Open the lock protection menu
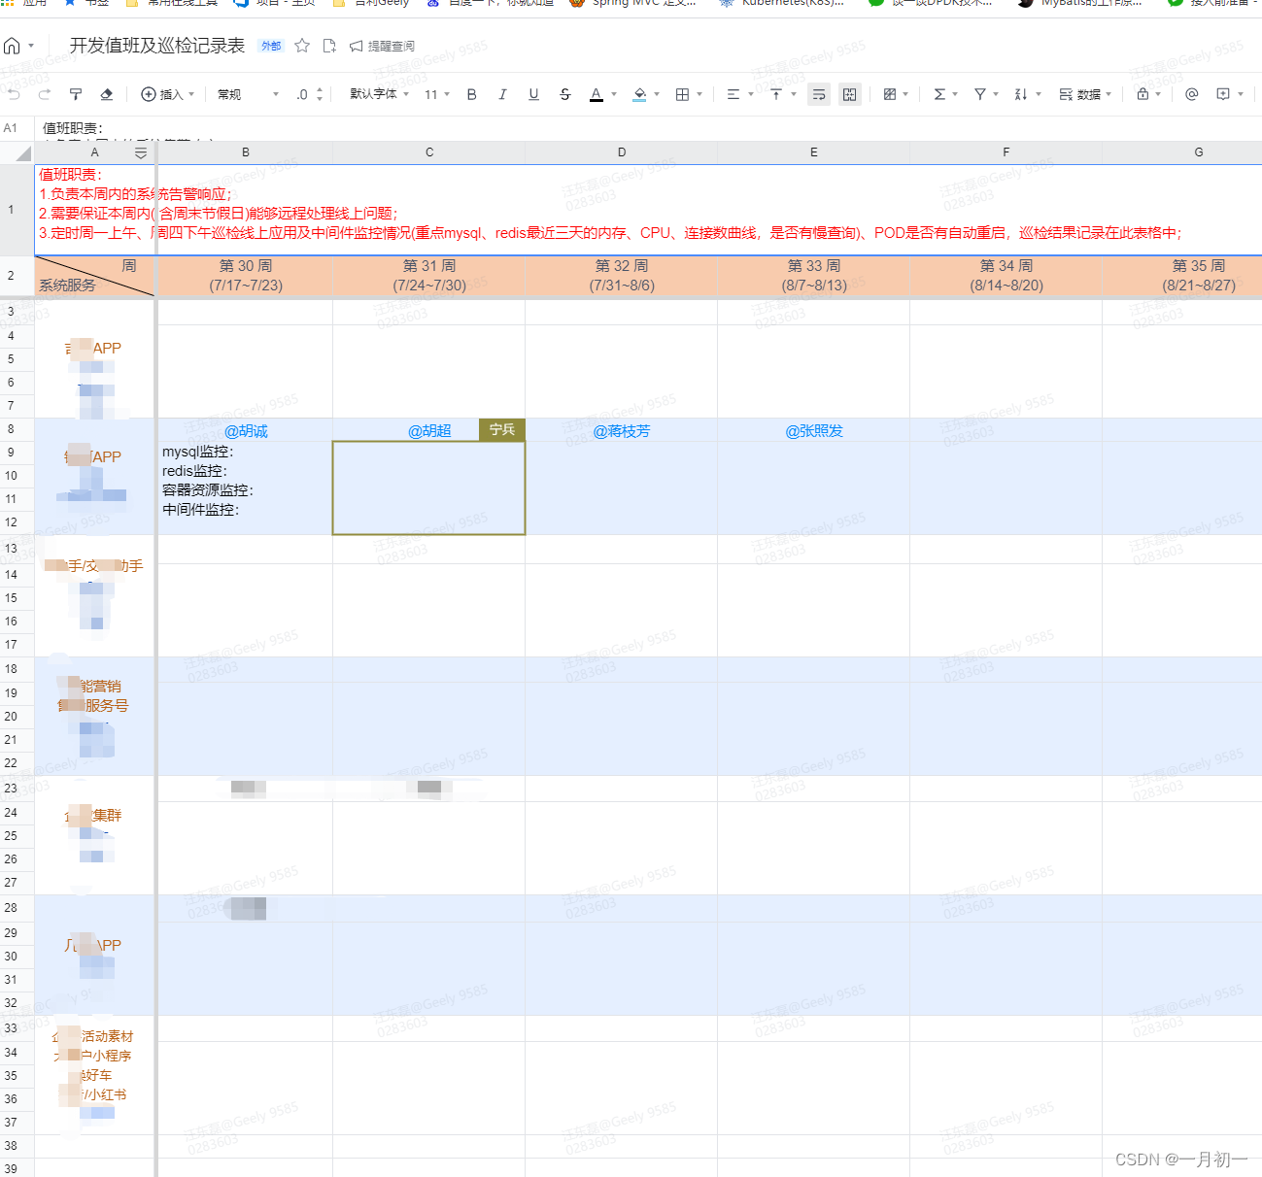 click(x=1148, y=94)
